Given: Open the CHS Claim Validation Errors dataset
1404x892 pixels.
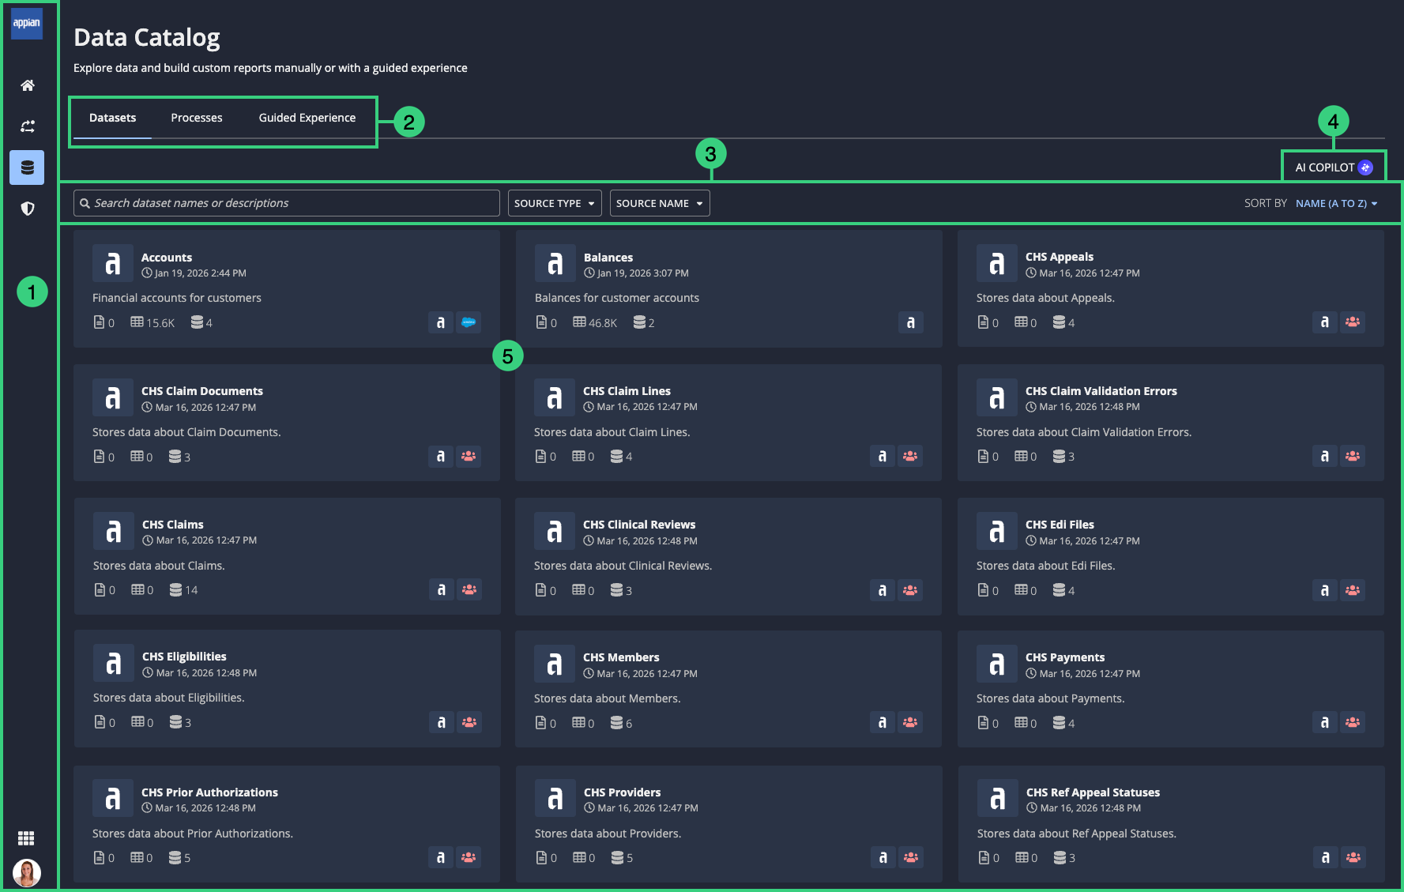Looking at the screenshot, I should coord(1101,391).
